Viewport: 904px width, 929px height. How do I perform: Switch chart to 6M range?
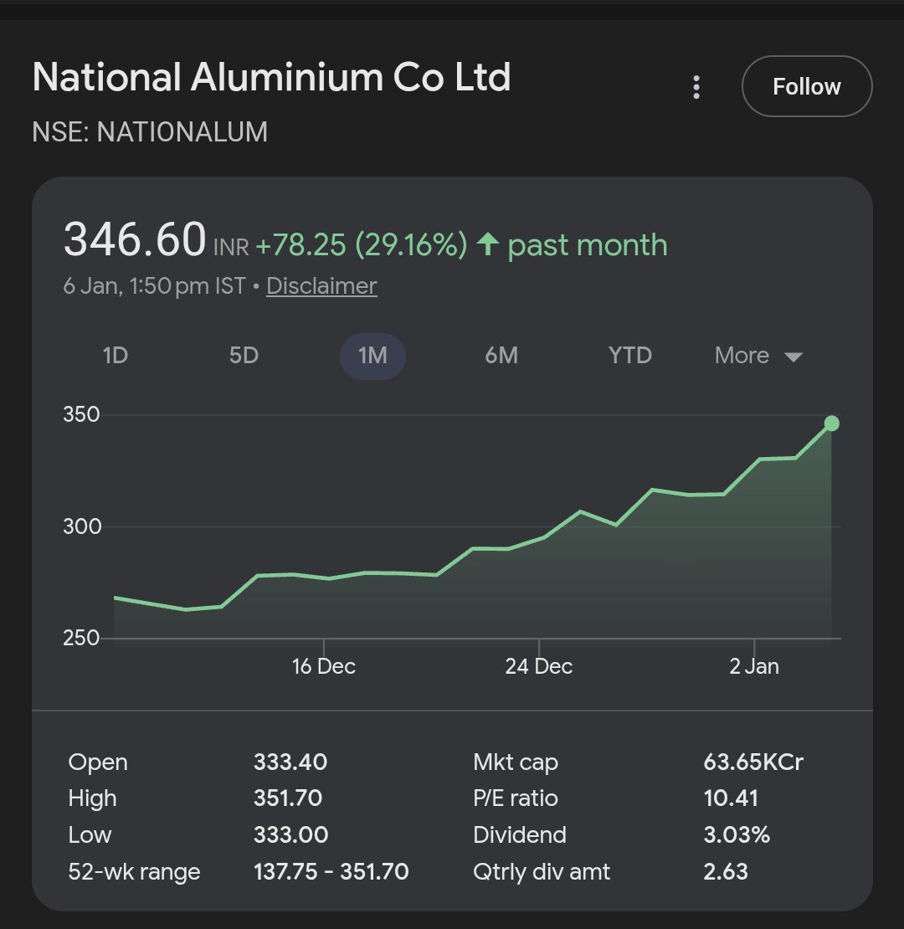point(501,356)
